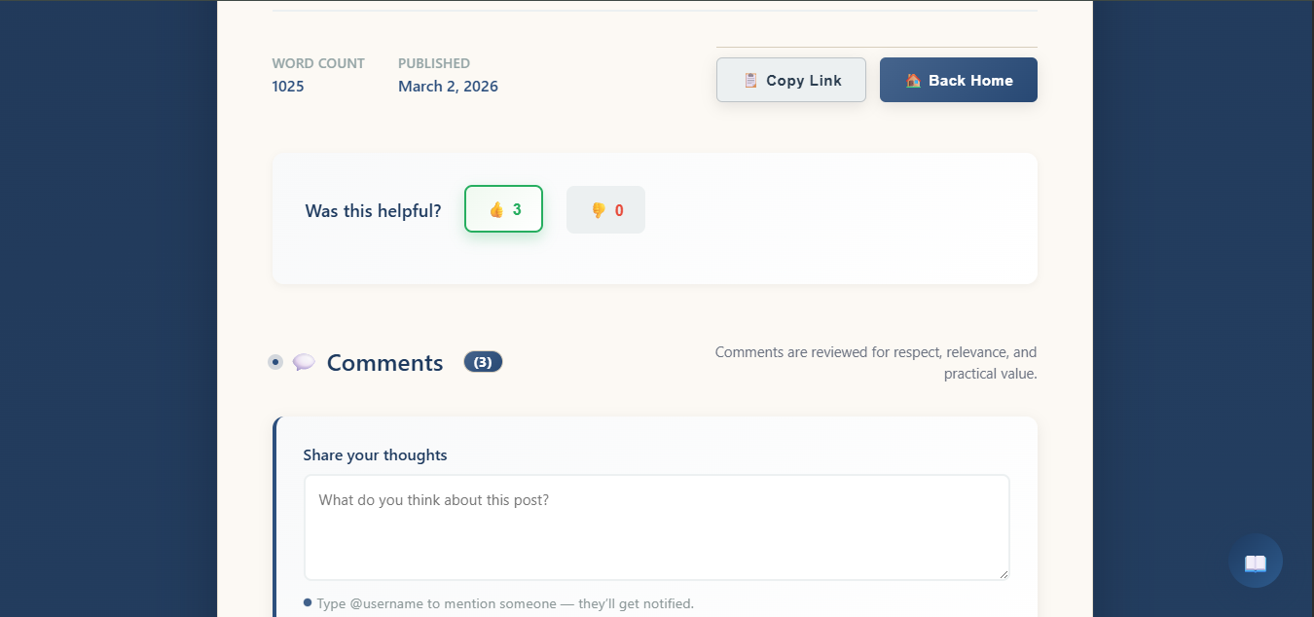Focus the "What do you think" comment box

coord(656,526)
